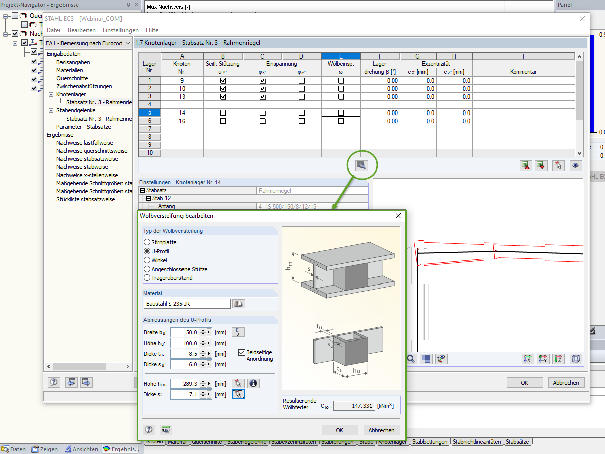Select Winkel radio option

[x=147, y=260]
